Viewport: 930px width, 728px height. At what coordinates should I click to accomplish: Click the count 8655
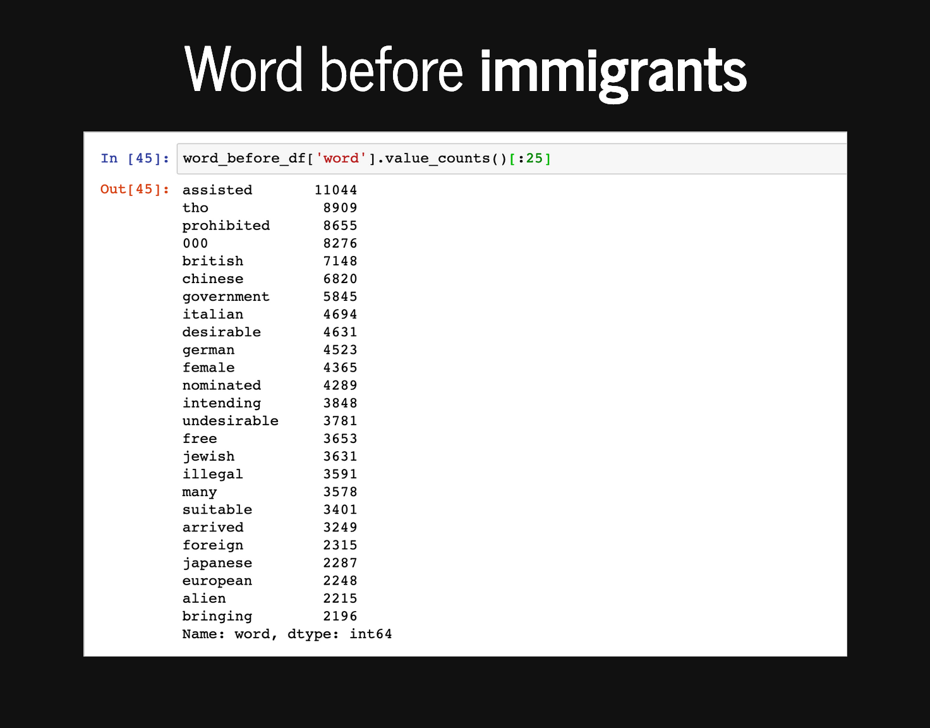tap(341, 226)
